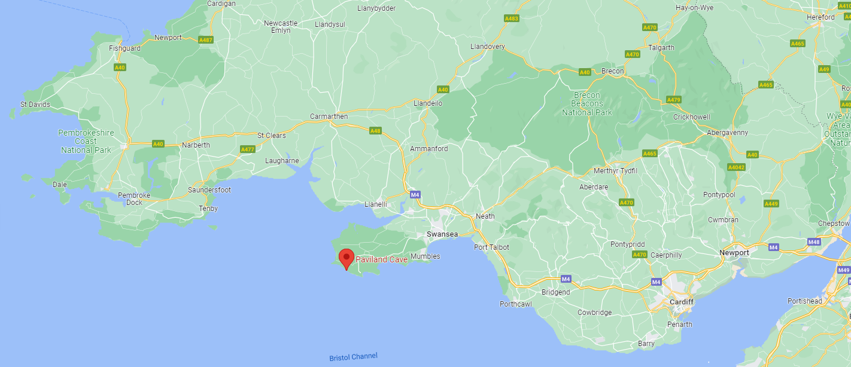Click the Paviland Cave red label
851x367 pixels.
tap(381, 259)
